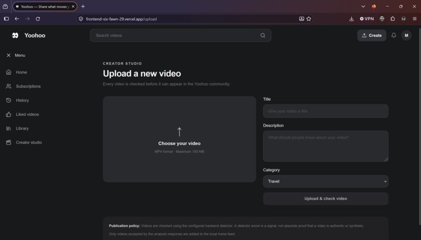This screenshot has height=240, width=421.
Task: Click the Yoohoo brand name
Action: pyautogui.click(x=35, y=35)
